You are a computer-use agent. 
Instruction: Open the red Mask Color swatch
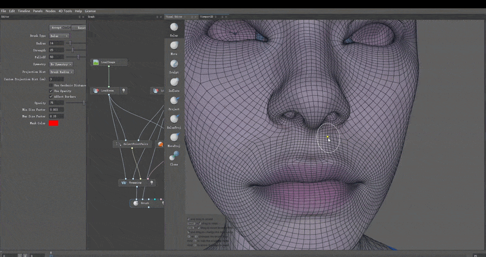pos(53,123)
